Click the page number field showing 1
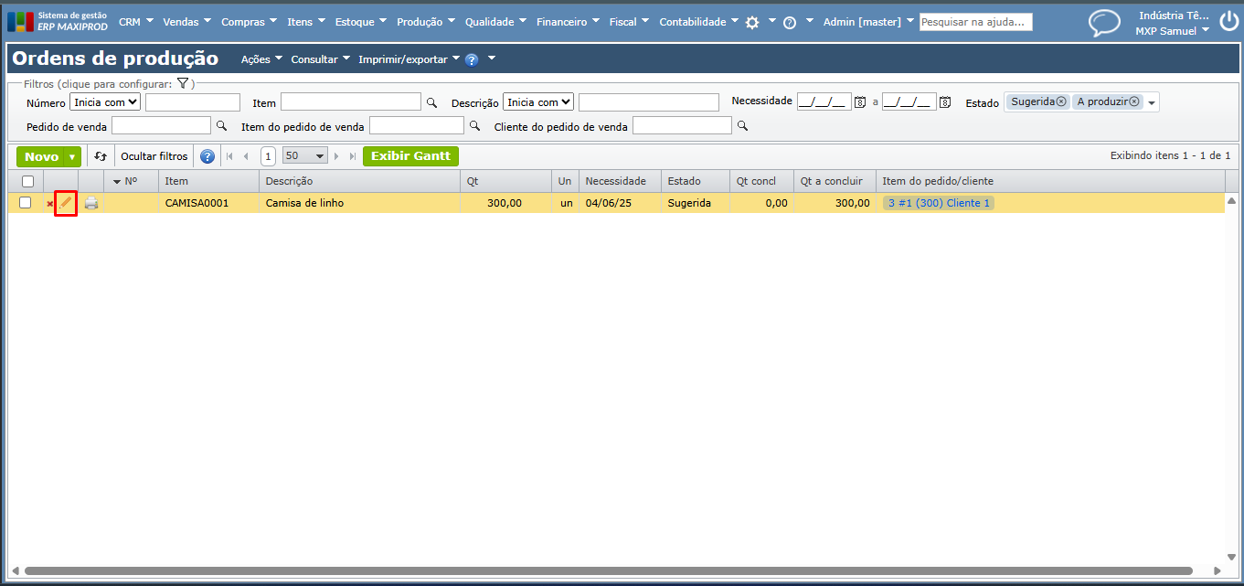1244x586 pixels. click(x=268, y=156)
